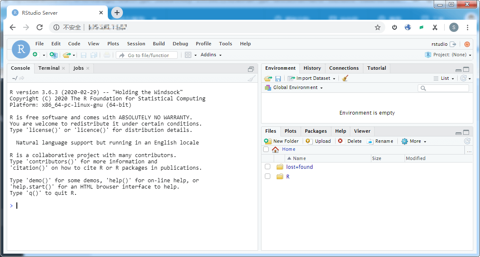Click the Upload button in Files pane

pyautogui.click(x=318, y=141)
